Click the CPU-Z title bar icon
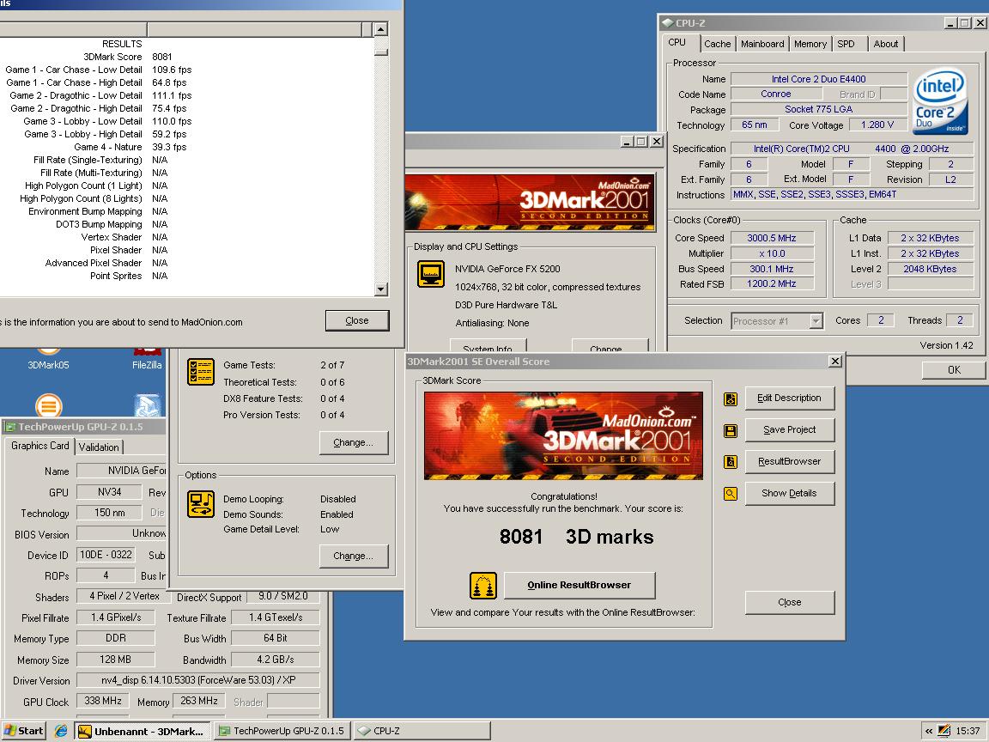Screen dimensions: 989x742 point(667,22)
